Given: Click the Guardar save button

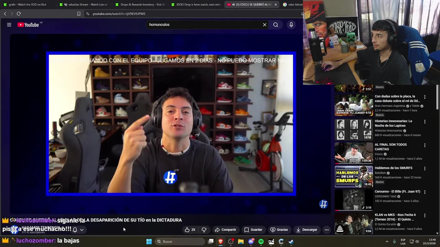Looking at the screenshot, I should point(253,230).
